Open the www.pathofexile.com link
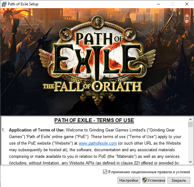 click(x=98, y=143)
